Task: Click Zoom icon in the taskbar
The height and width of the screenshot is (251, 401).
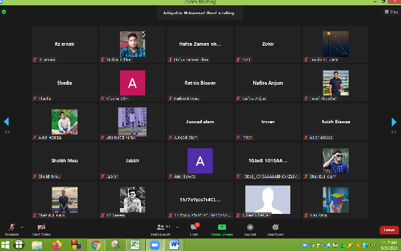Action: tap(154, 245)
